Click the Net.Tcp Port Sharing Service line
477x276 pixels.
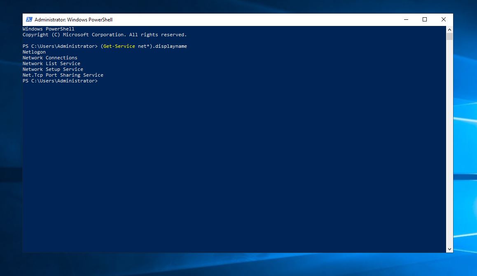[63, 75]
